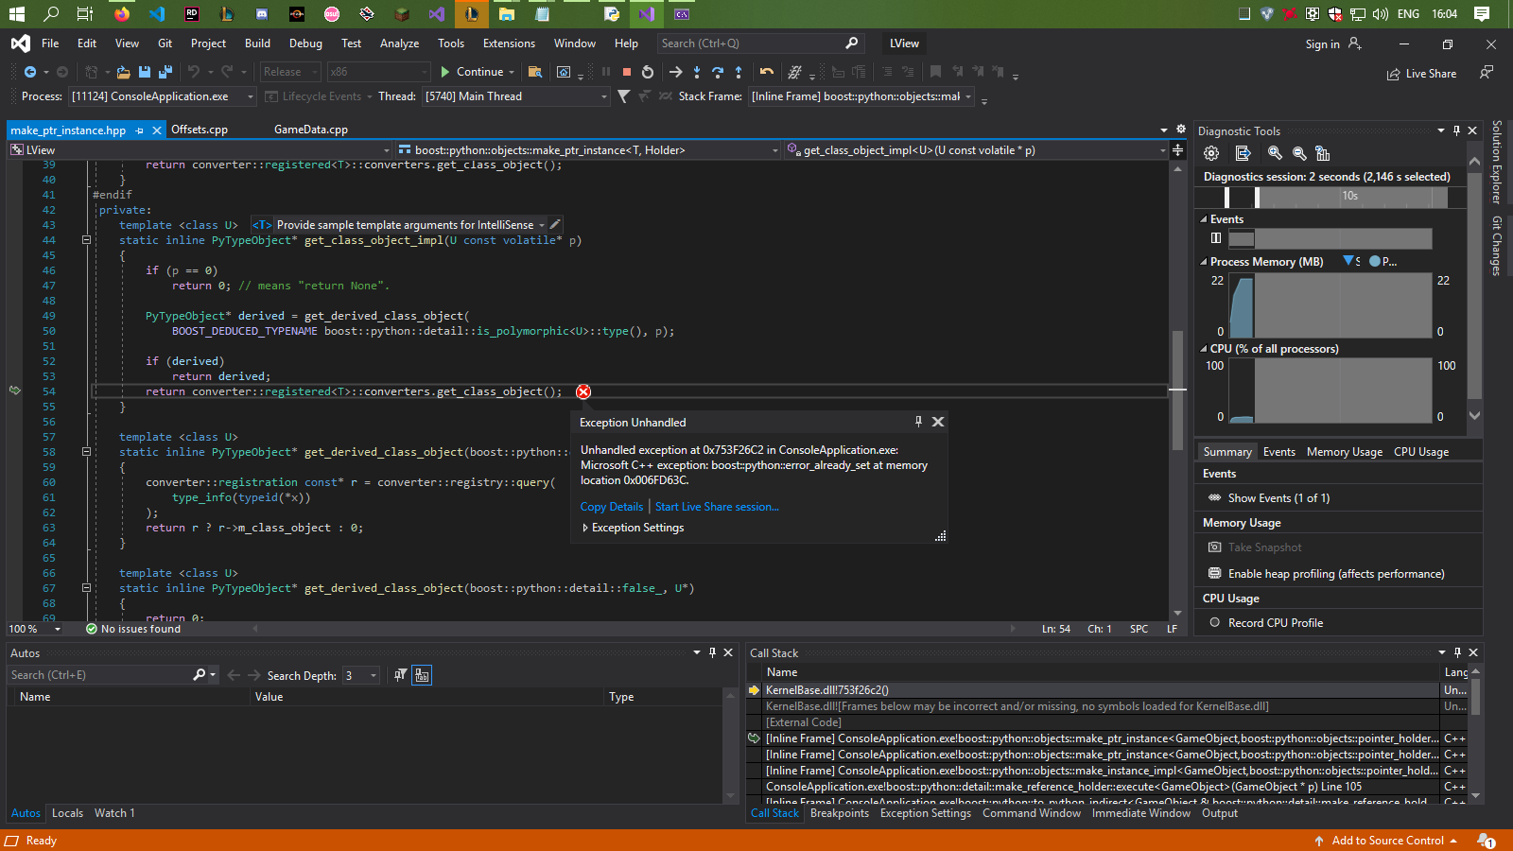
Task: Stop debugging with the red square button
Action: [x=626, y=72]
